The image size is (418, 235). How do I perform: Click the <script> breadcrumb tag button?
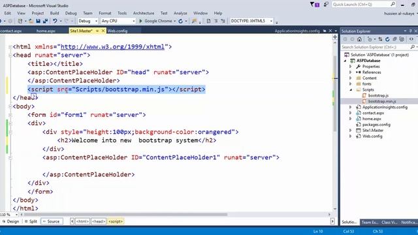pyautogui.click(x=116, y=221)
